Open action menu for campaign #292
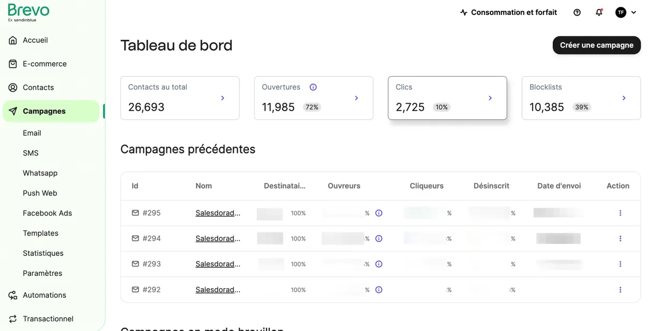 pyautogui.click(x=620, y=290)
